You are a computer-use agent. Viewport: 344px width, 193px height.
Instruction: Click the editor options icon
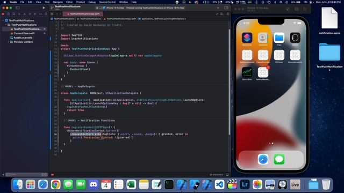[222, 14]
